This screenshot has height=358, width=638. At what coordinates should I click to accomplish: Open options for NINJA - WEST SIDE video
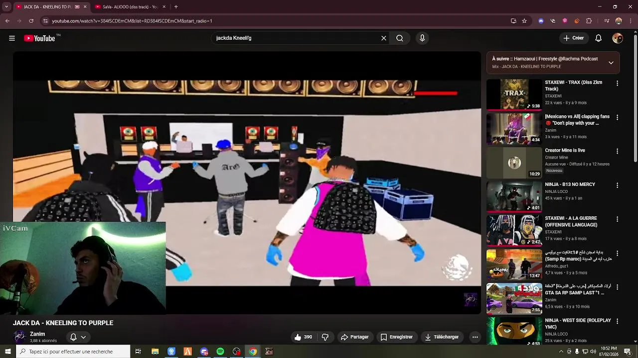(x=617, y=321)
